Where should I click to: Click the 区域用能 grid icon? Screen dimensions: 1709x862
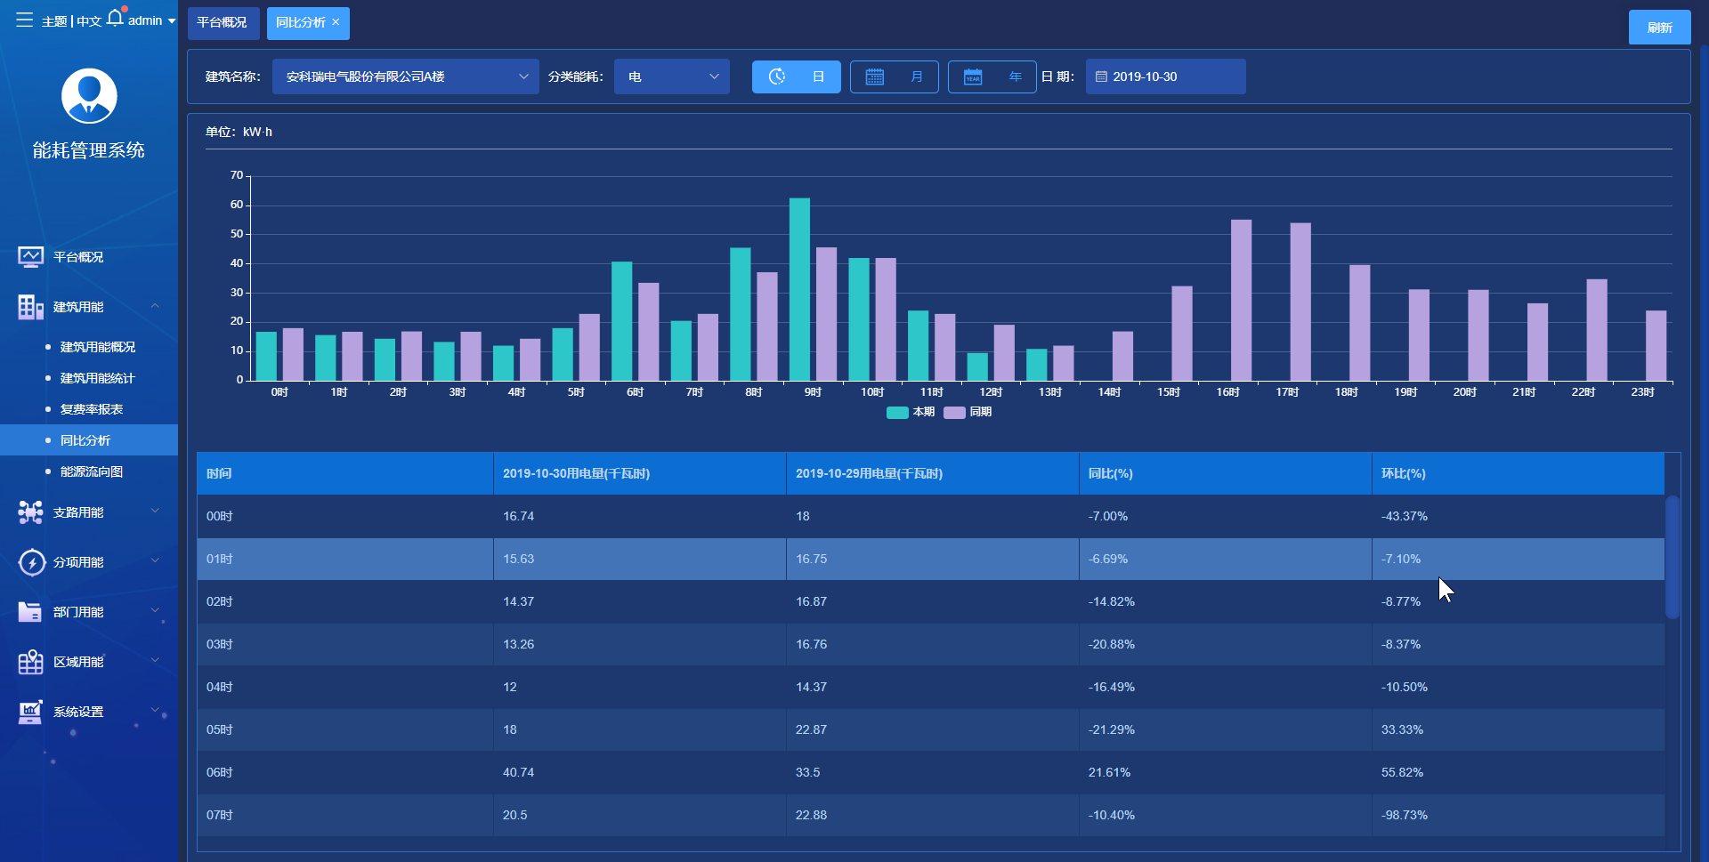(31, 662)
